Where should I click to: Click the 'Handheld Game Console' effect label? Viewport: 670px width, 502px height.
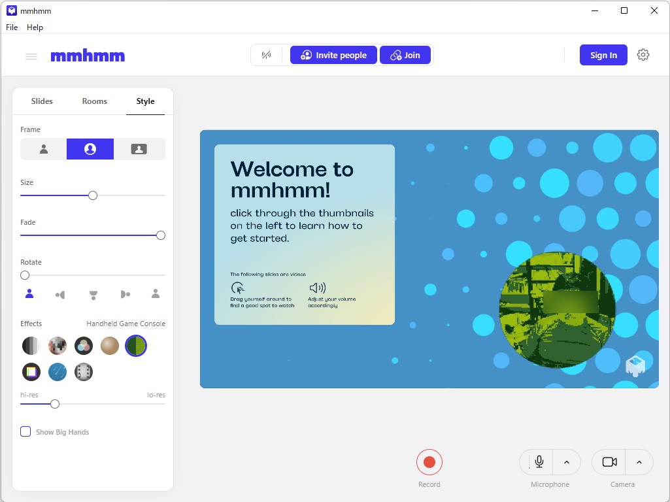tap(126, 324)
